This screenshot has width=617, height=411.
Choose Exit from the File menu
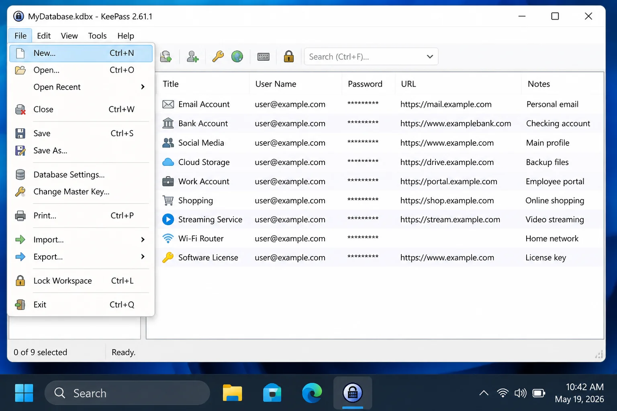[81, 305]
